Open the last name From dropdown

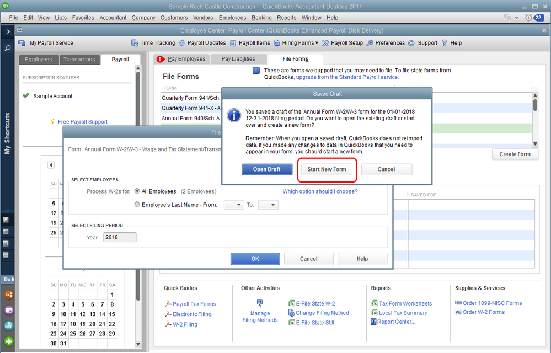234,205
